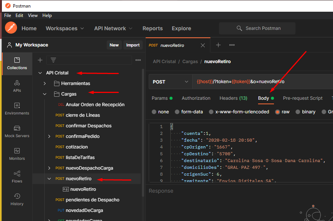
Task: Click the Search Postman field
Action: (x=257, y=28)
